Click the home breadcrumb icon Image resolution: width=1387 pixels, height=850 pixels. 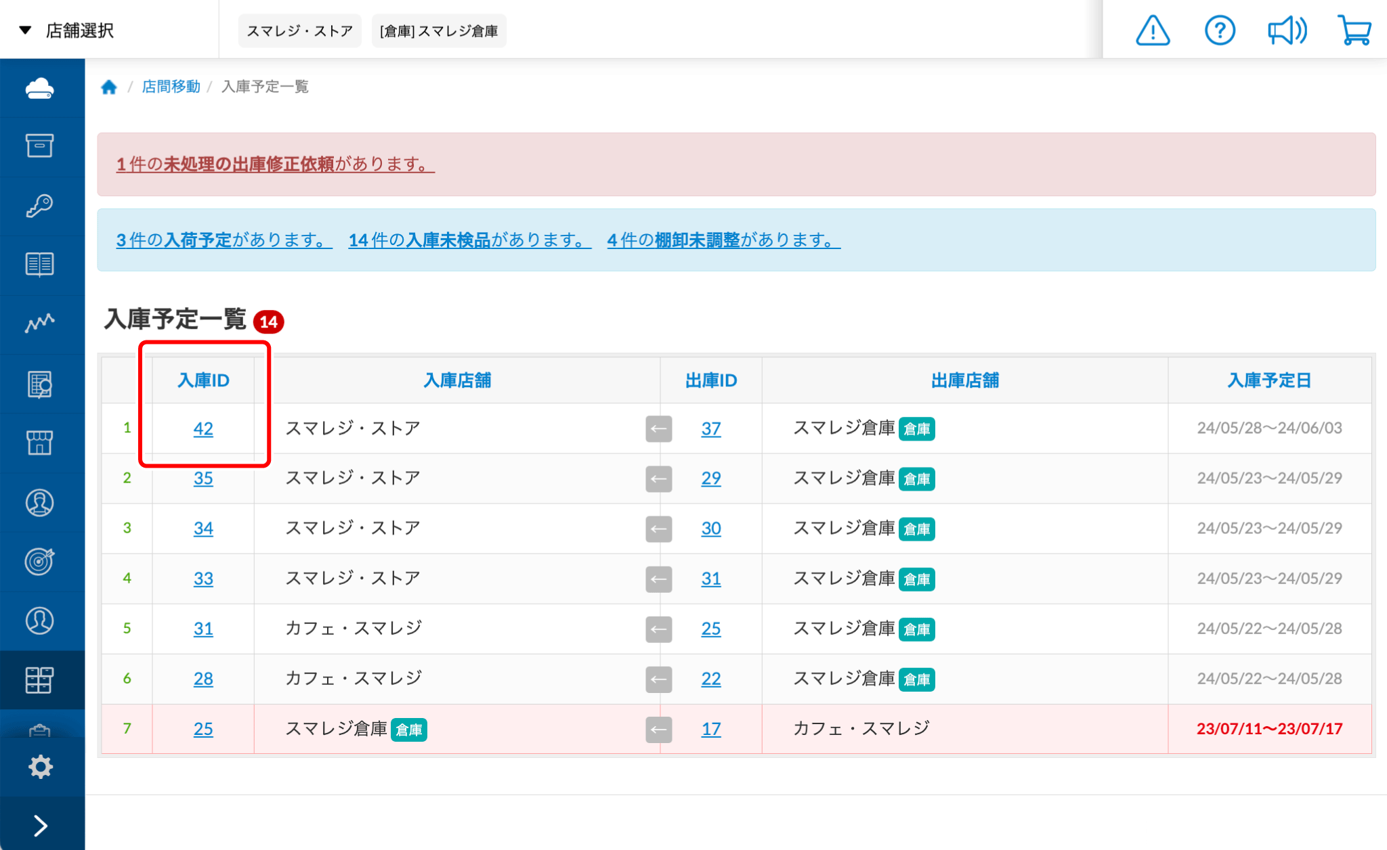pos(109,87)
